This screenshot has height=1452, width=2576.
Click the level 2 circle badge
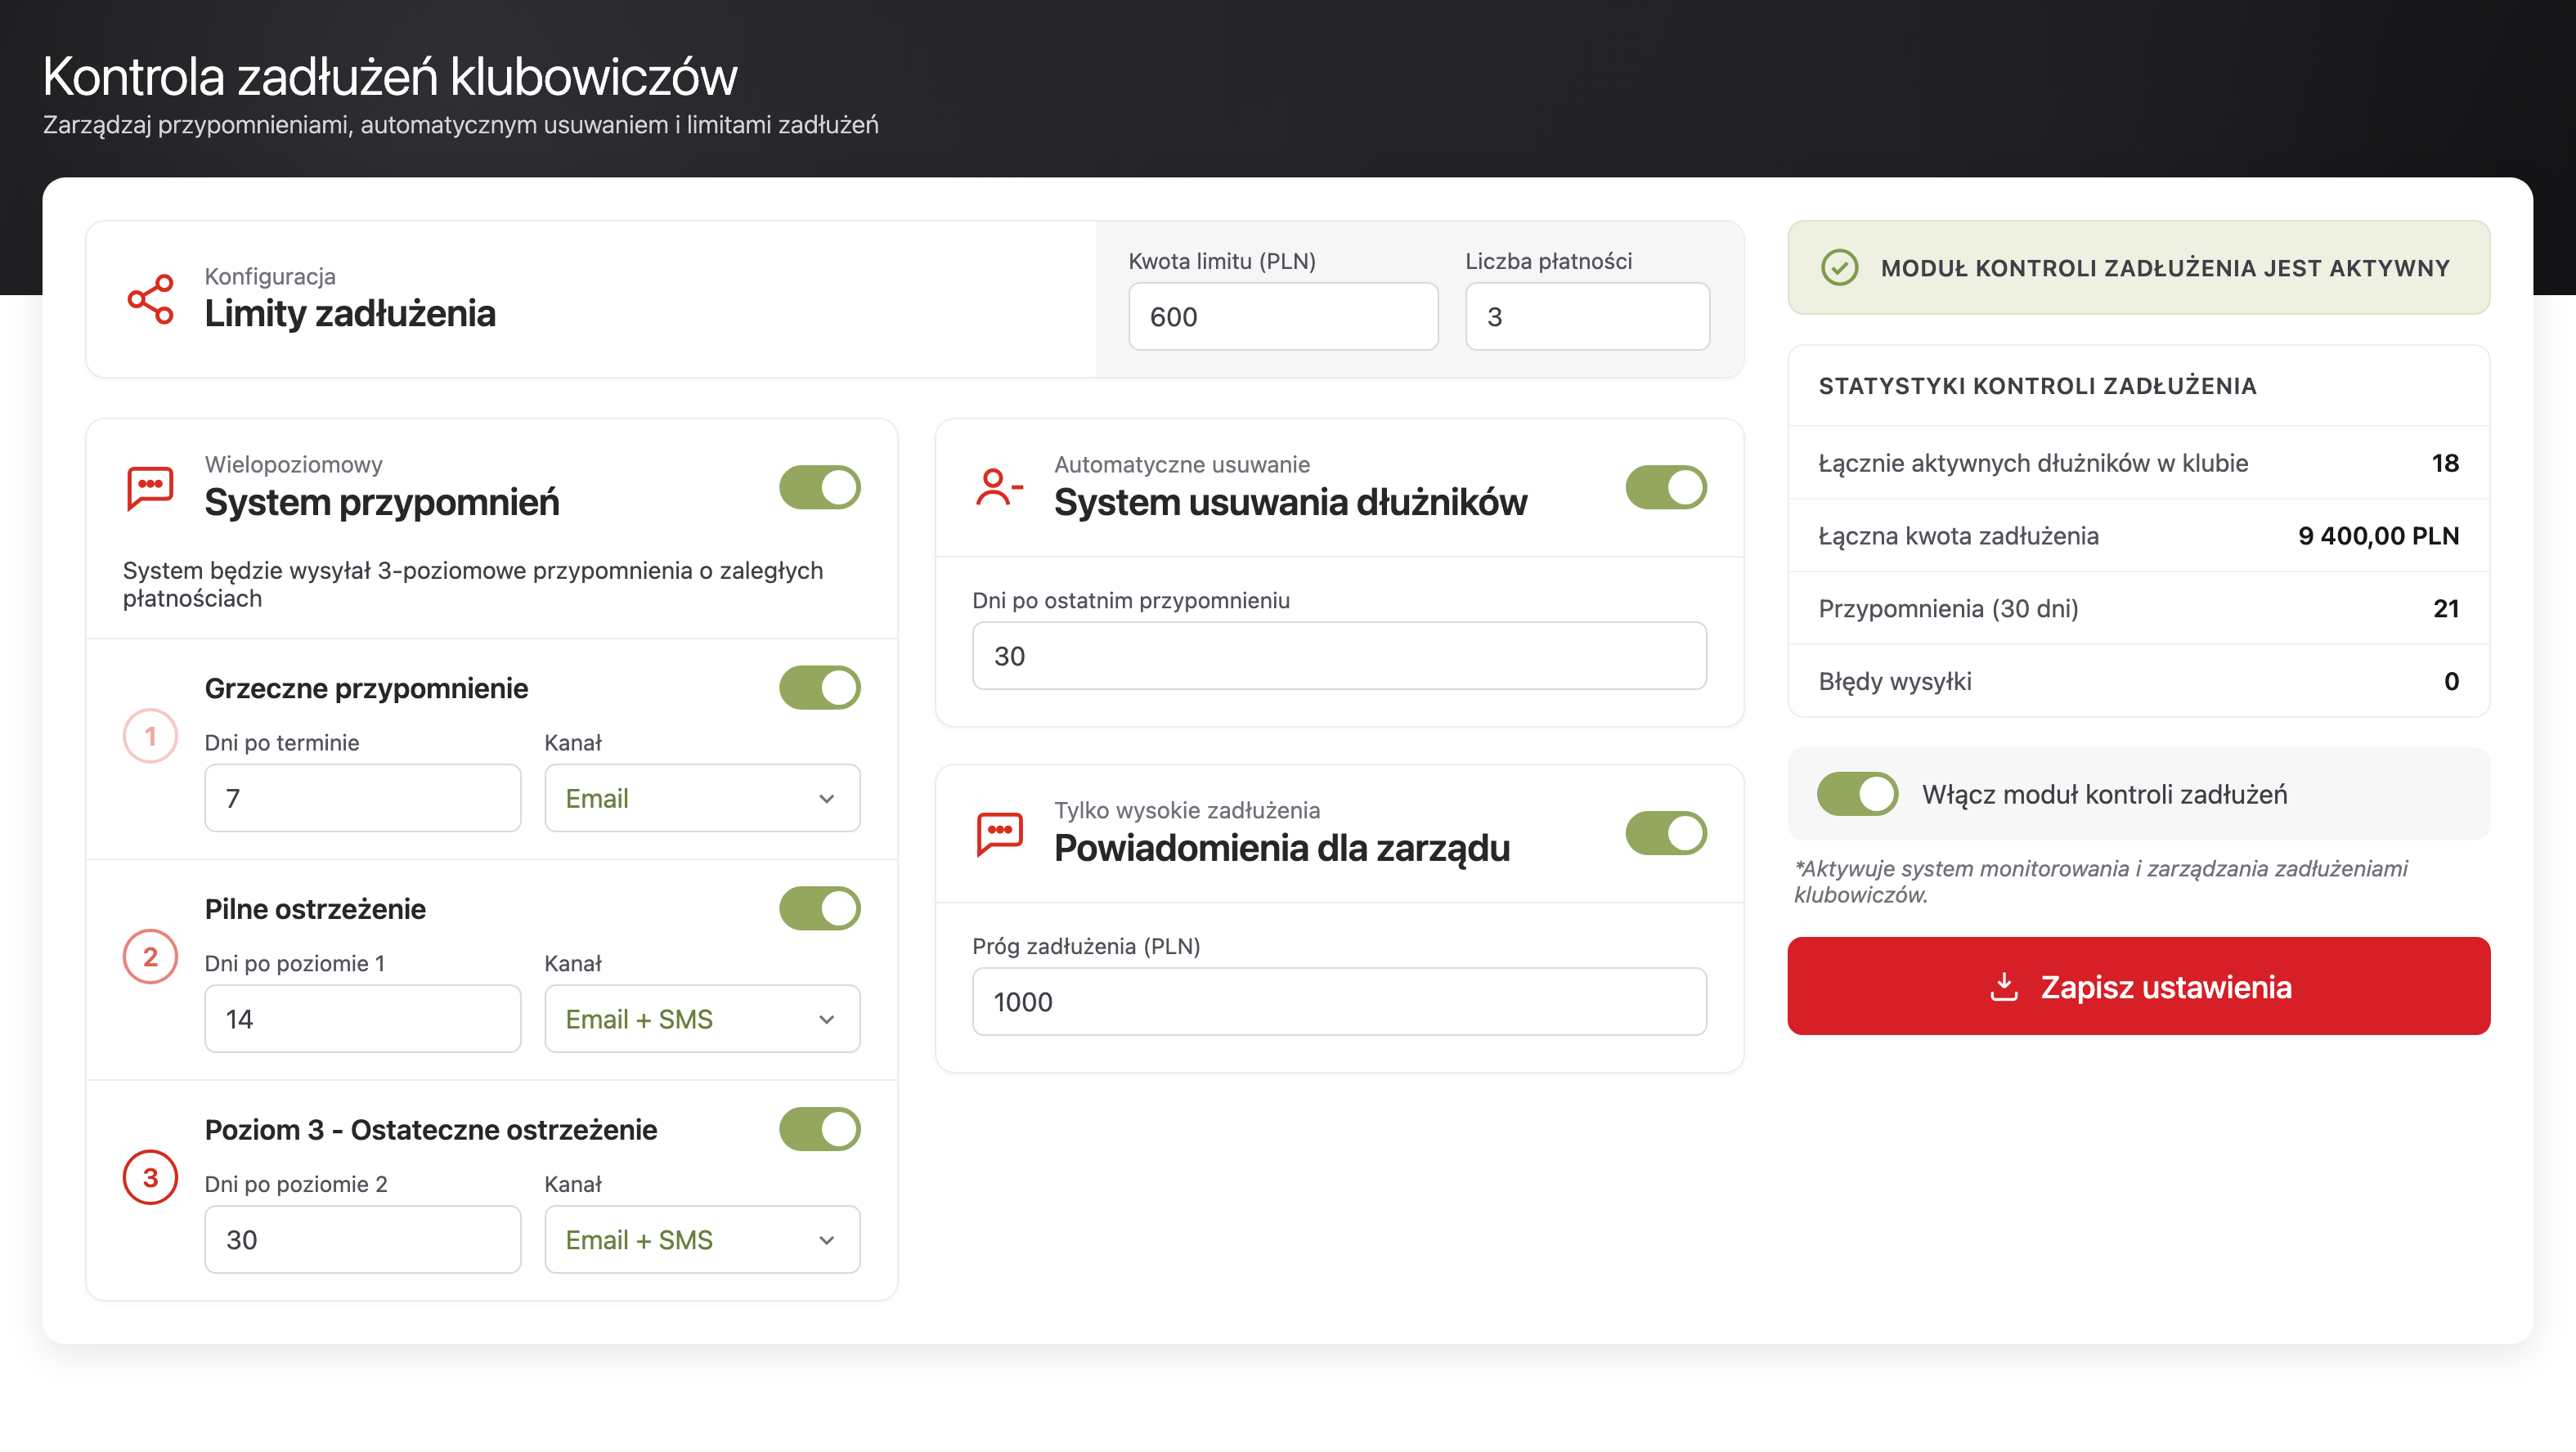coord(150,957)
